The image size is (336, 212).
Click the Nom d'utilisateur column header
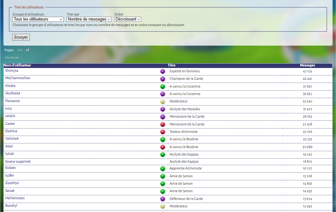tap(17, 65)
